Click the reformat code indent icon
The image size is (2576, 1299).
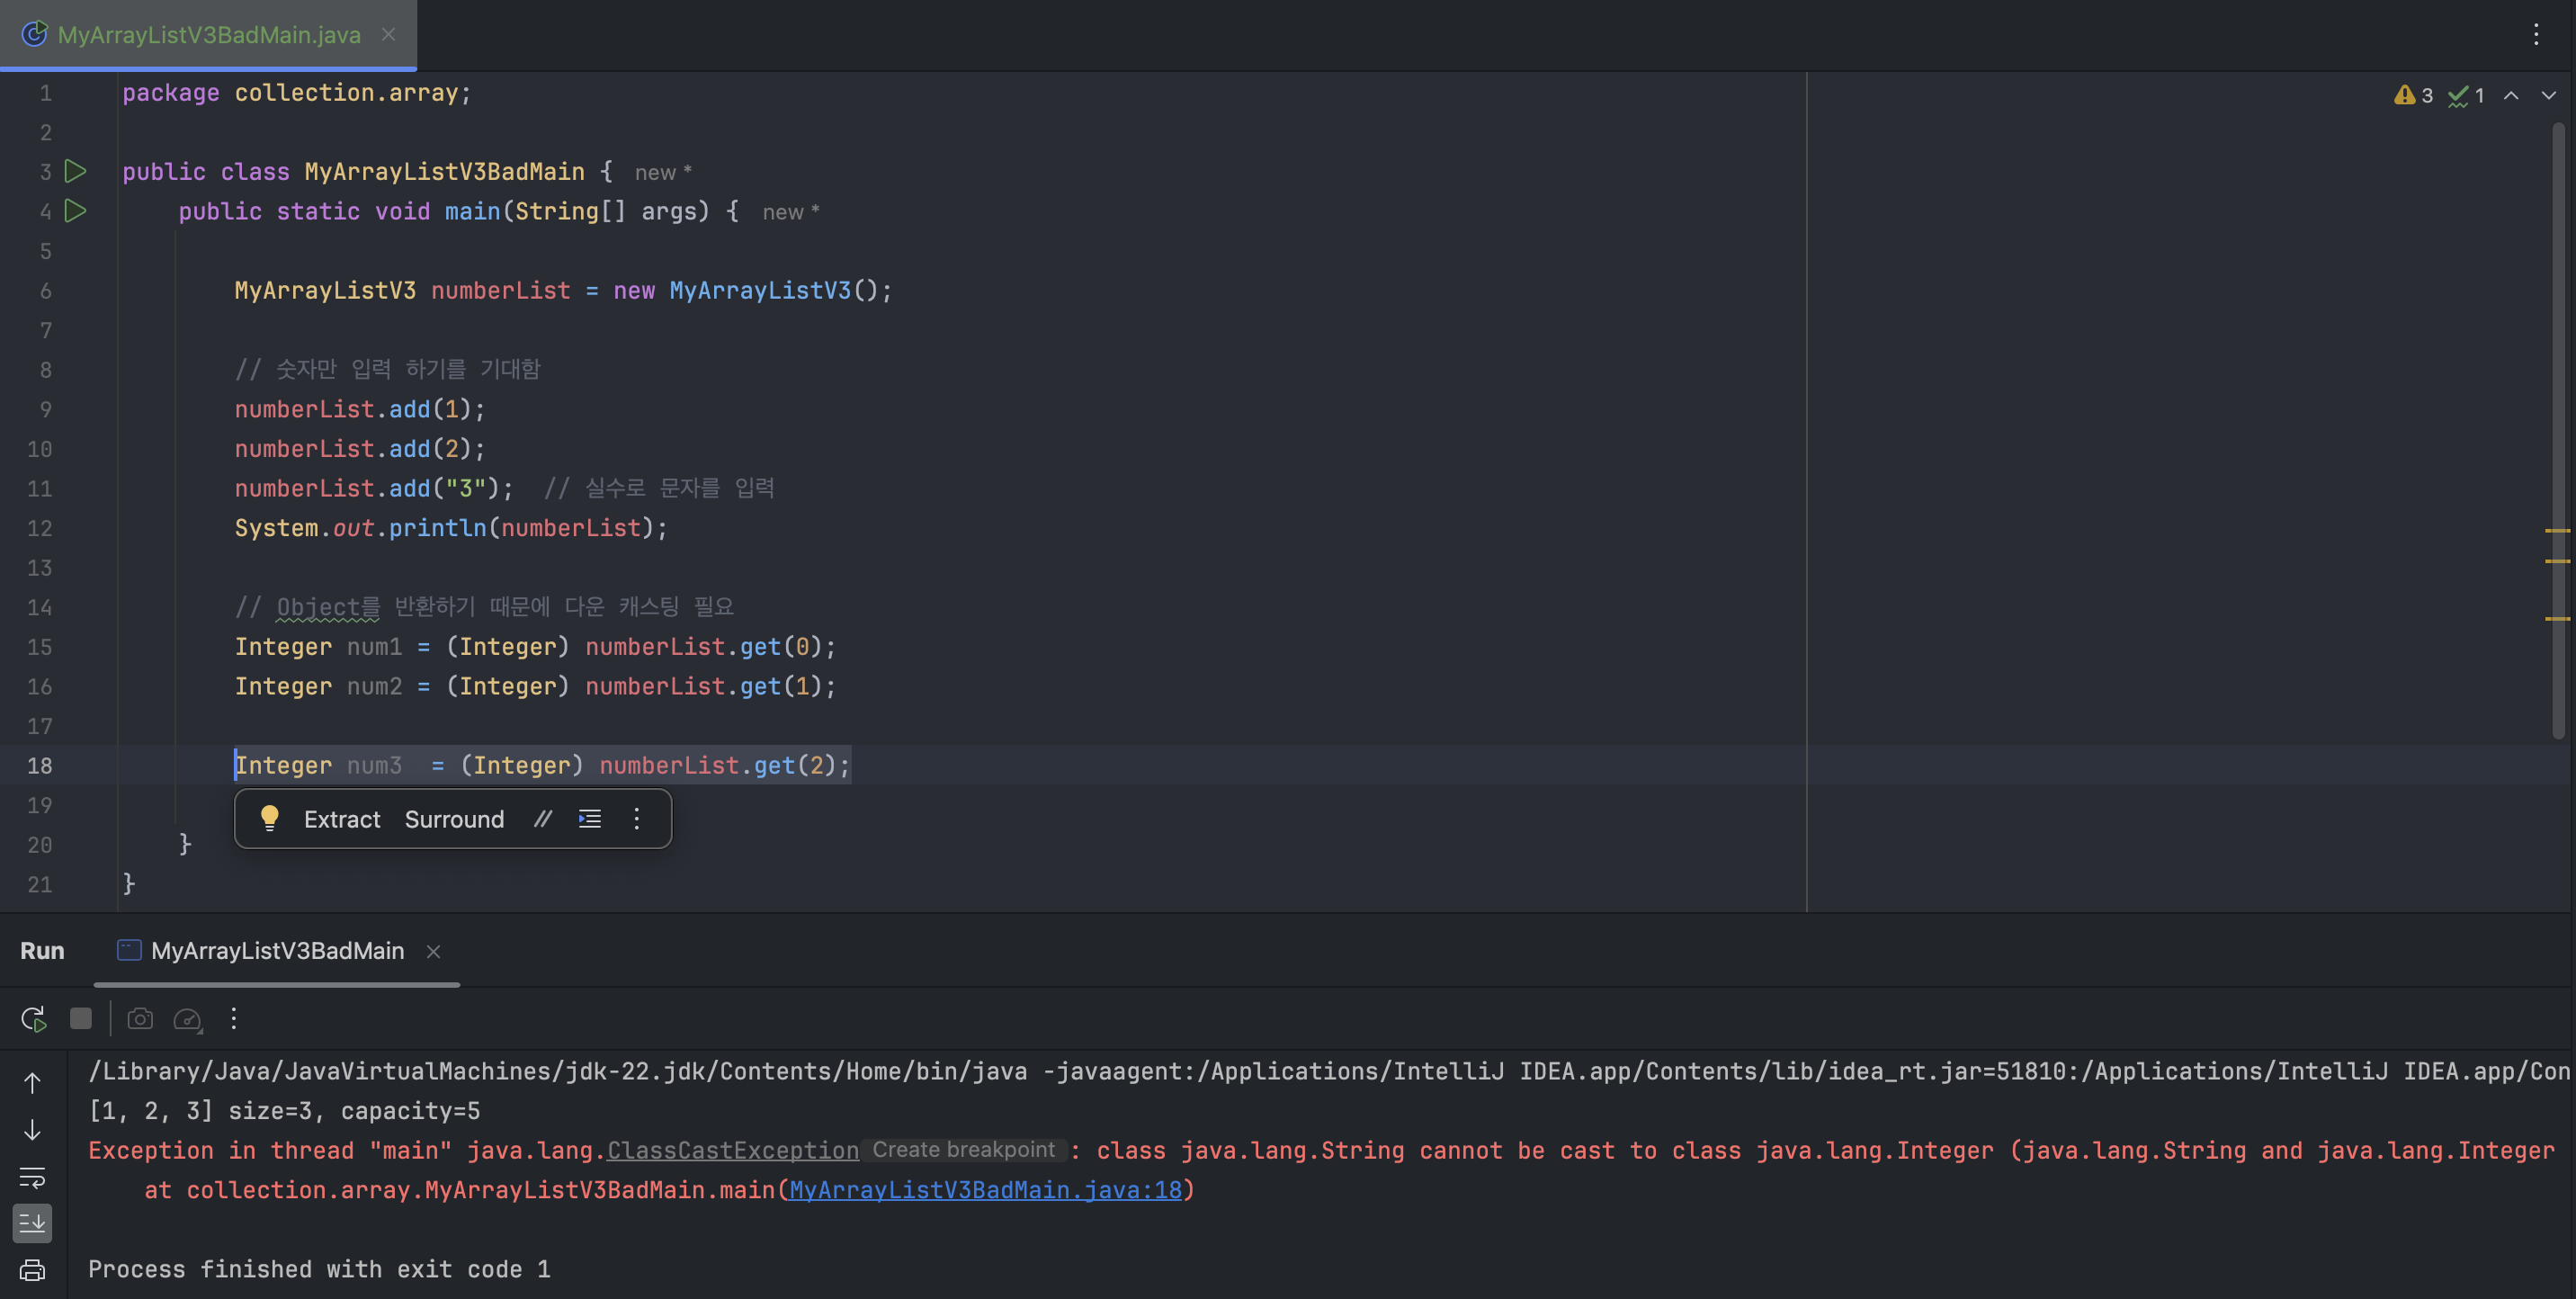(590, 819)
